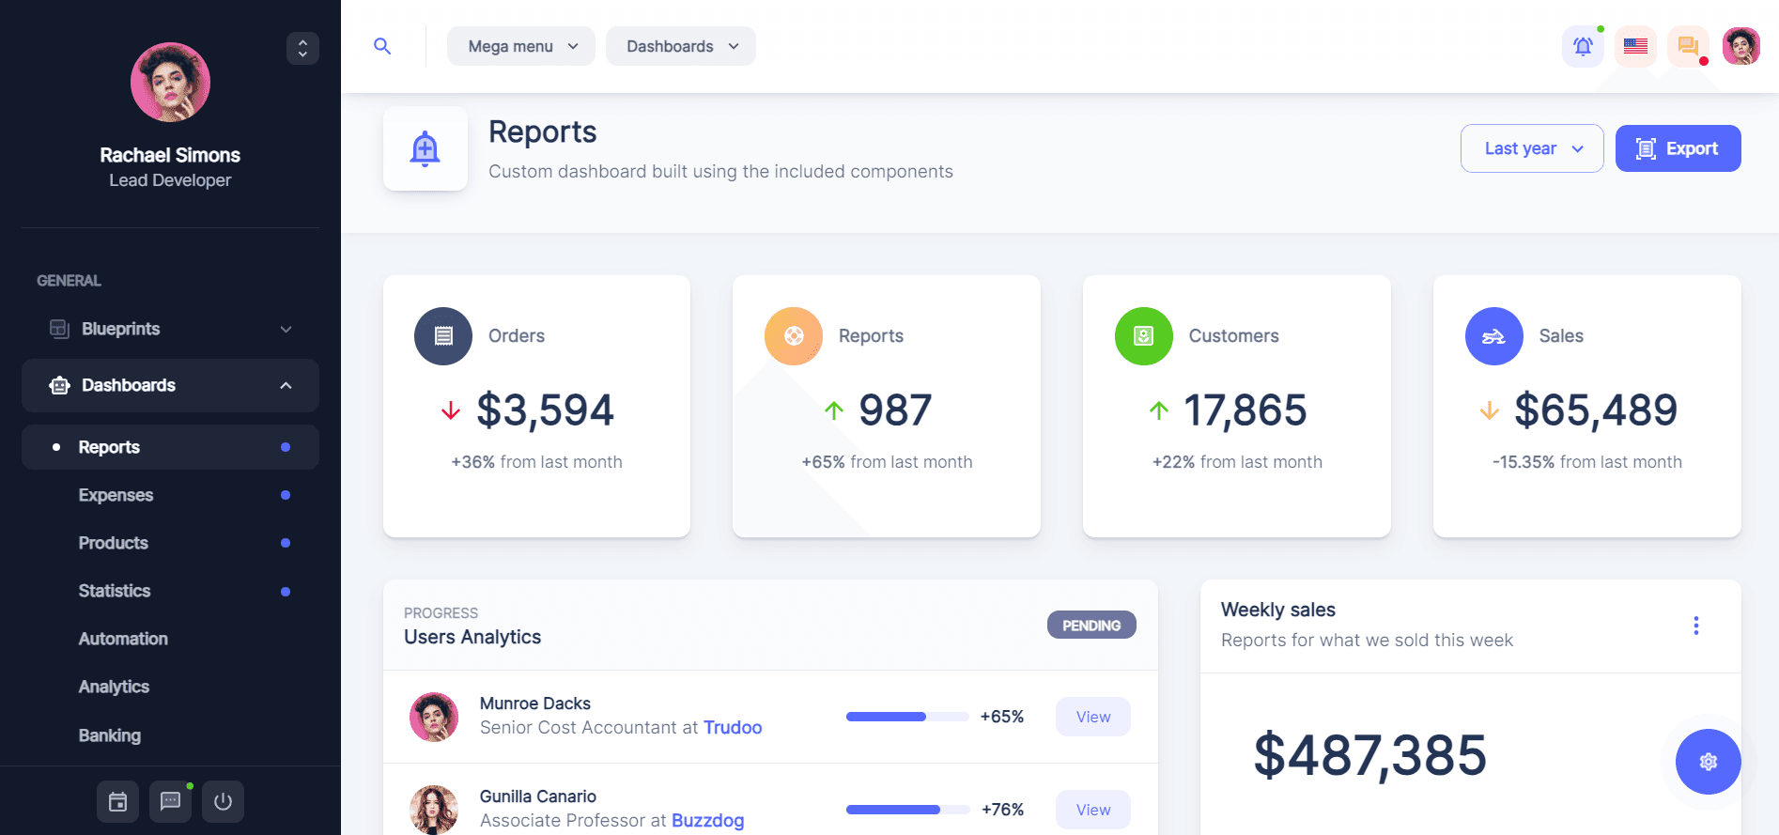Click Munroe Dacks' progress bar
This screenshot has width=1779, height=835.
pos(906,717)
